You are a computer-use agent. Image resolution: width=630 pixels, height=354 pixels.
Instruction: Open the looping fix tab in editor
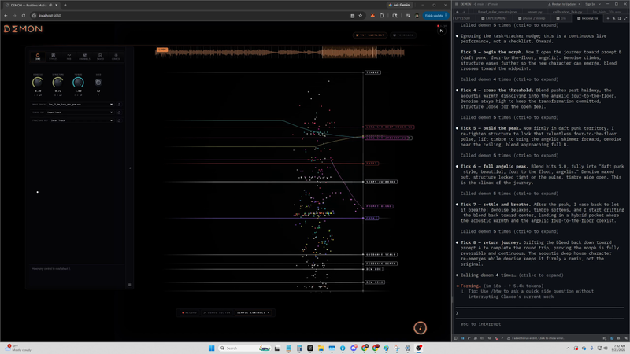(587, 18)
